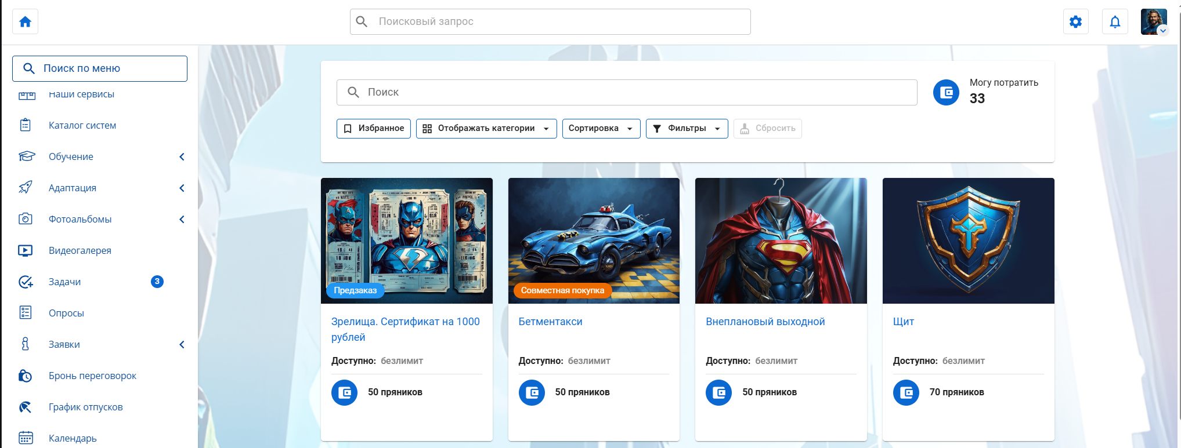
Task: Toggle the Избранное favorites filter
Action: point(374,129)
